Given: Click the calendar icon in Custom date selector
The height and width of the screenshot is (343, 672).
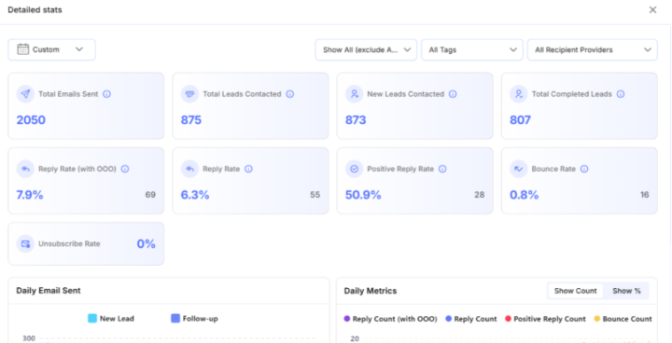Looking at the screenshot, I should 22,49.
